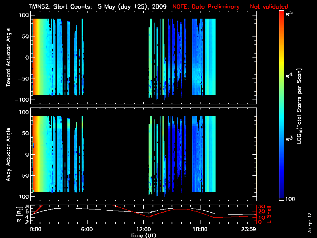The image size is (317, 238).
Task: Click the dark blue bottom of the color bar
Action: tap(281, 198)
